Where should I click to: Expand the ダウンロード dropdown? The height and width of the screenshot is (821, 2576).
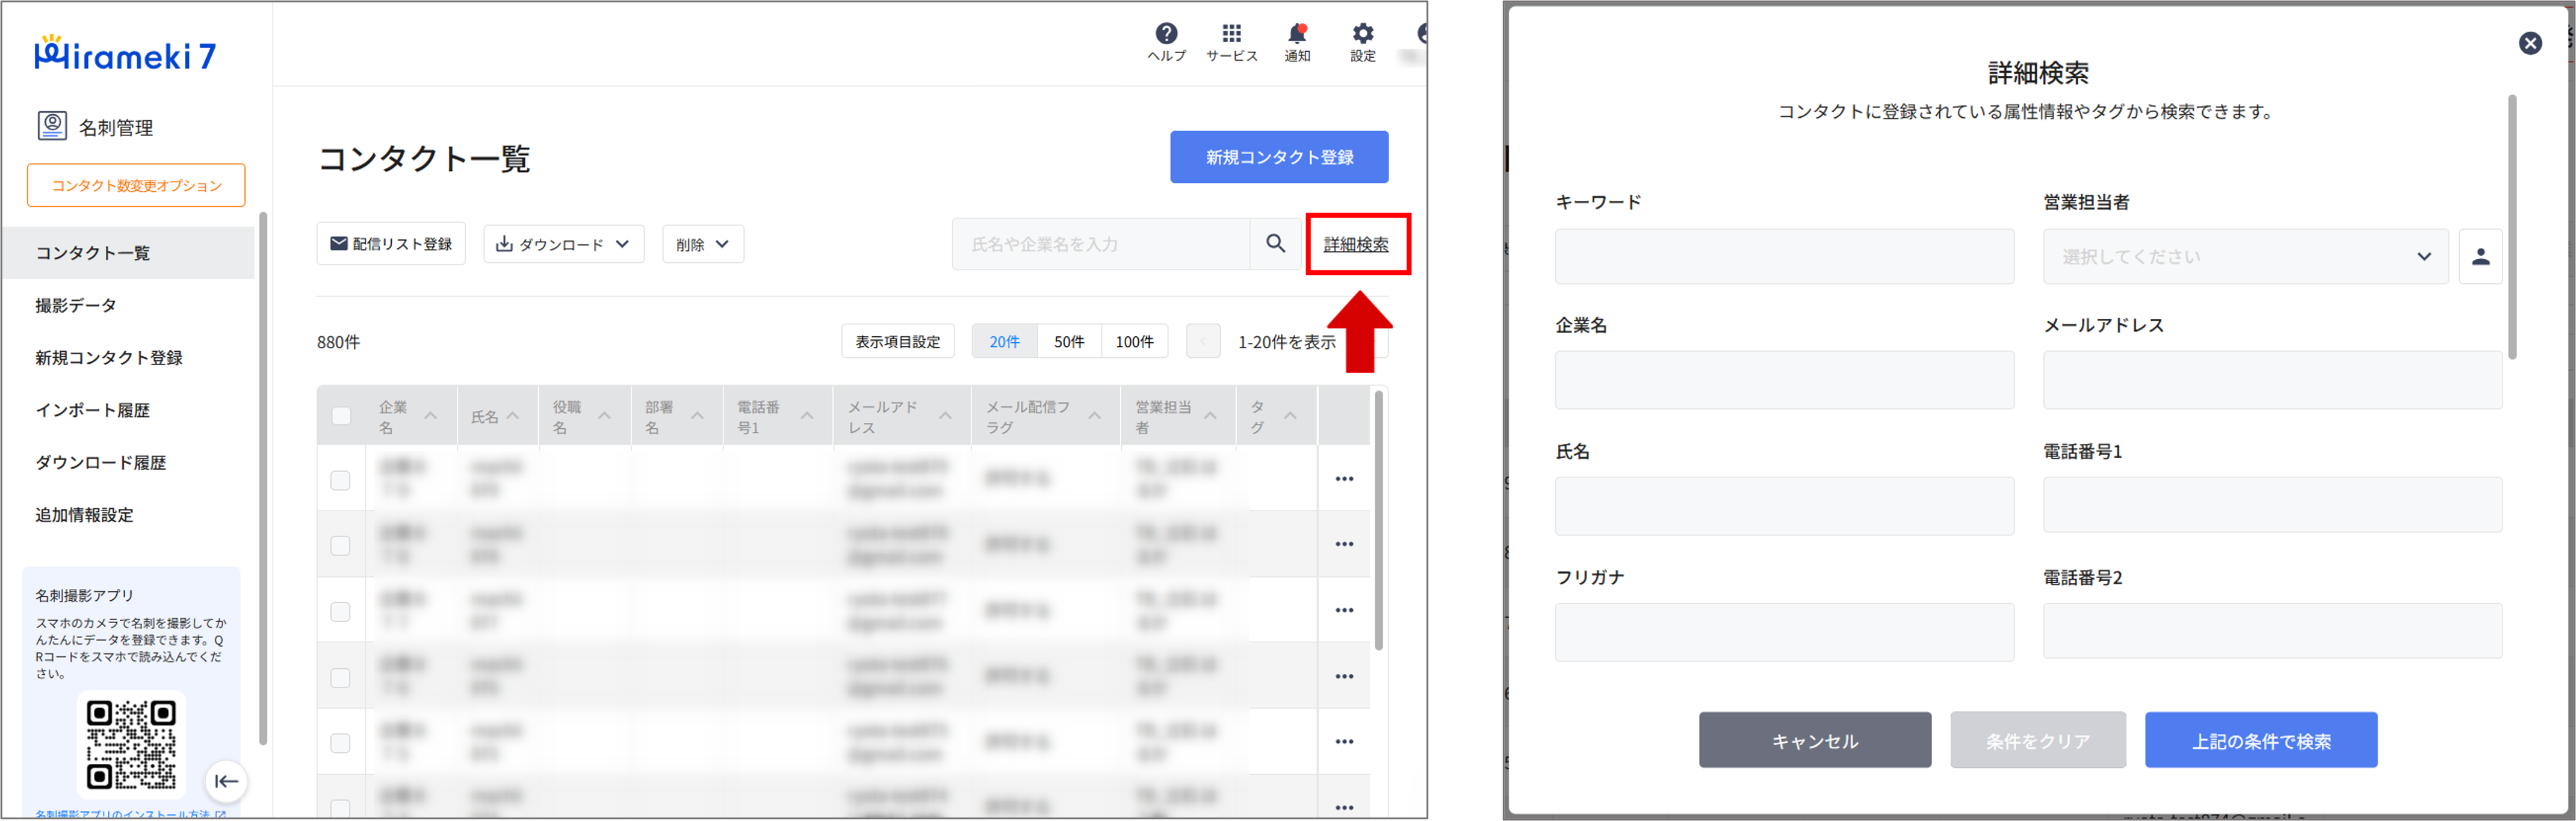(564, 244)
